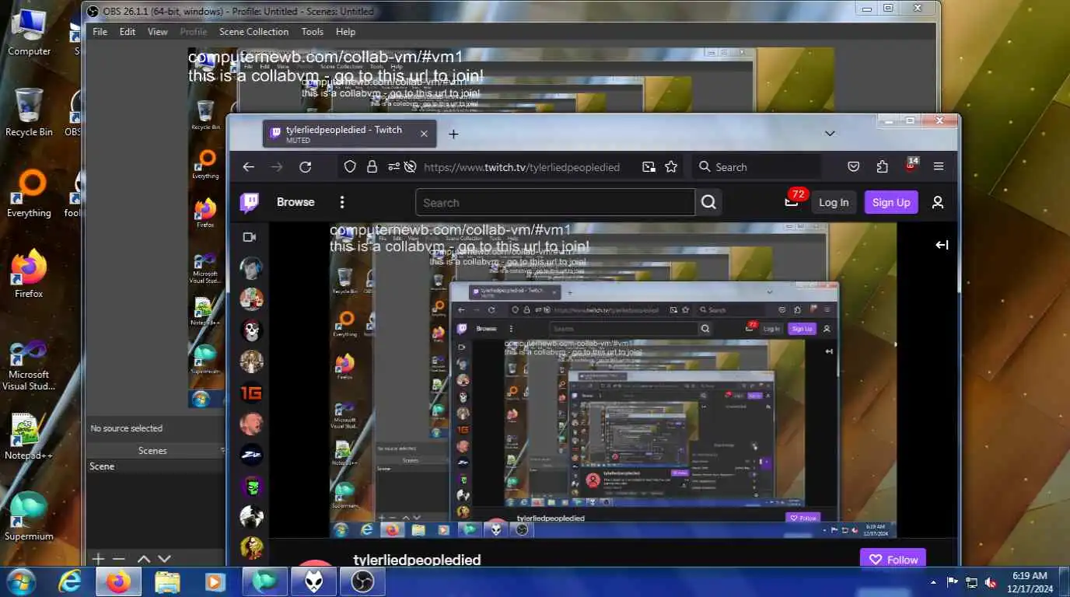Move the scene down in OBS
The image size is (1070, 597).
coord(164,558)
